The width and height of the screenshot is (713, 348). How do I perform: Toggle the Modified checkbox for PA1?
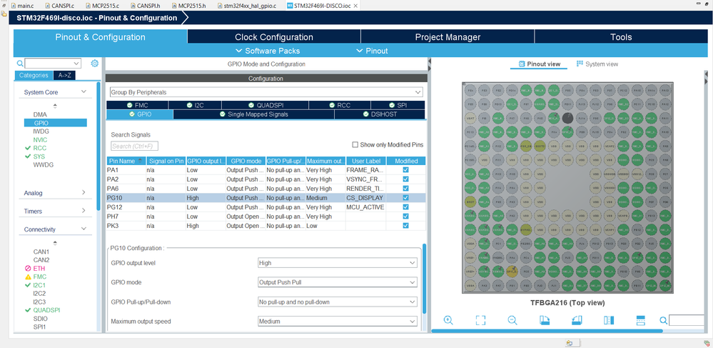pyautogui.click(x=405, y=169)
